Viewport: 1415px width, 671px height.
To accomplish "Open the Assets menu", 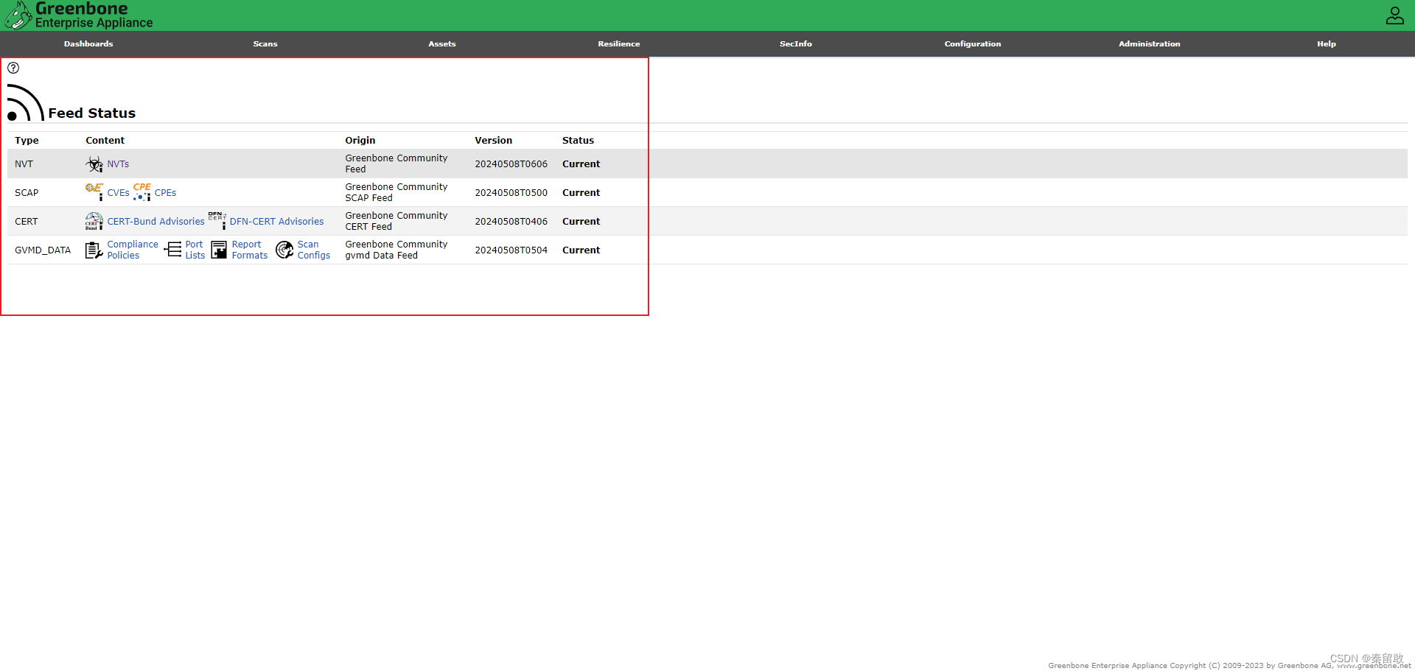I will (442, 44).
